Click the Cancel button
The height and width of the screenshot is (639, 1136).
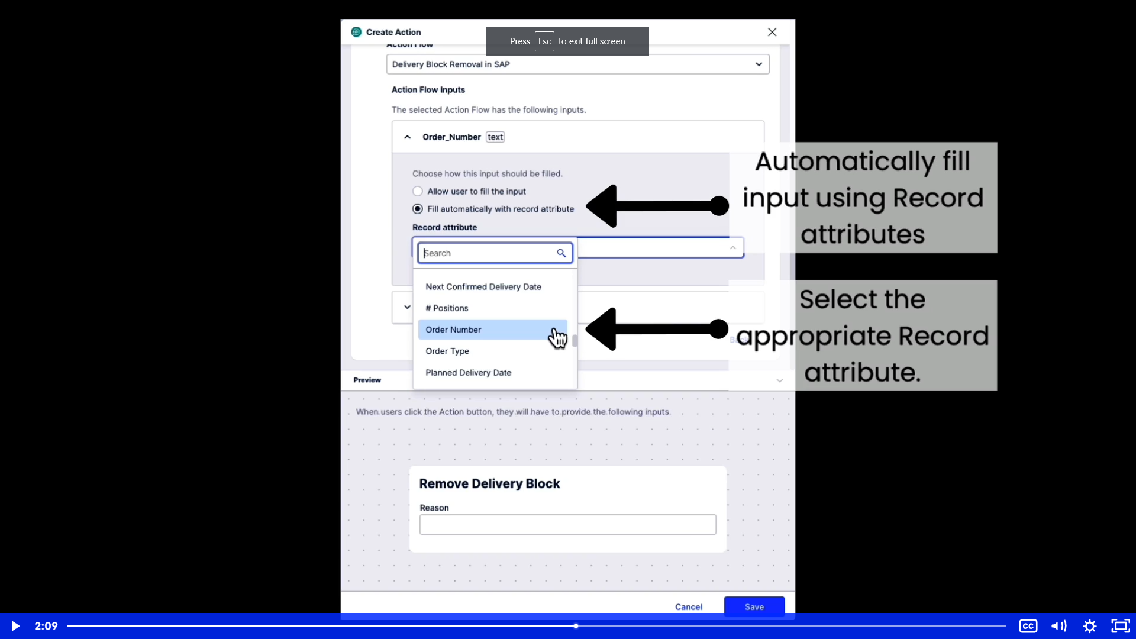click(x=688, y=607)
